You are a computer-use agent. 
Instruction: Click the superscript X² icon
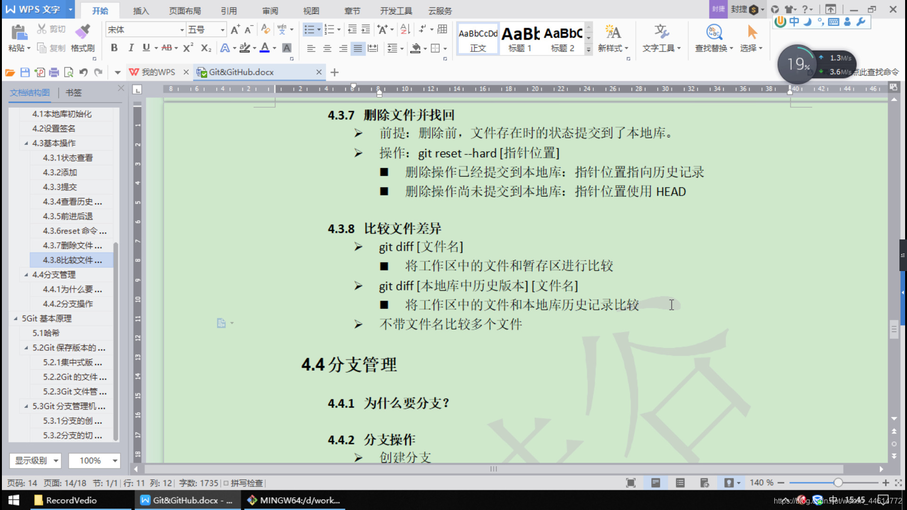click(x=188, y=48)
